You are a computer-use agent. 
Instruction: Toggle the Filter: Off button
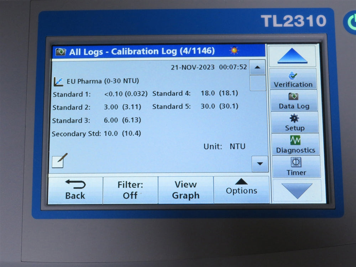(x=130, y=190)
